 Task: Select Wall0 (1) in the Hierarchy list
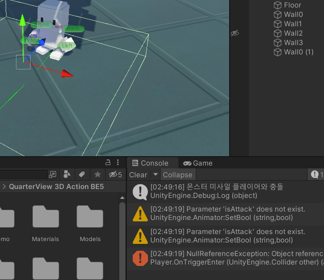(298, 52)
